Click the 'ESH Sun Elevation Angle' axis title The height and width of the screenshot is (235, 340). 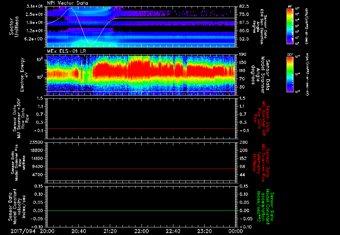[x=259, y=27]
